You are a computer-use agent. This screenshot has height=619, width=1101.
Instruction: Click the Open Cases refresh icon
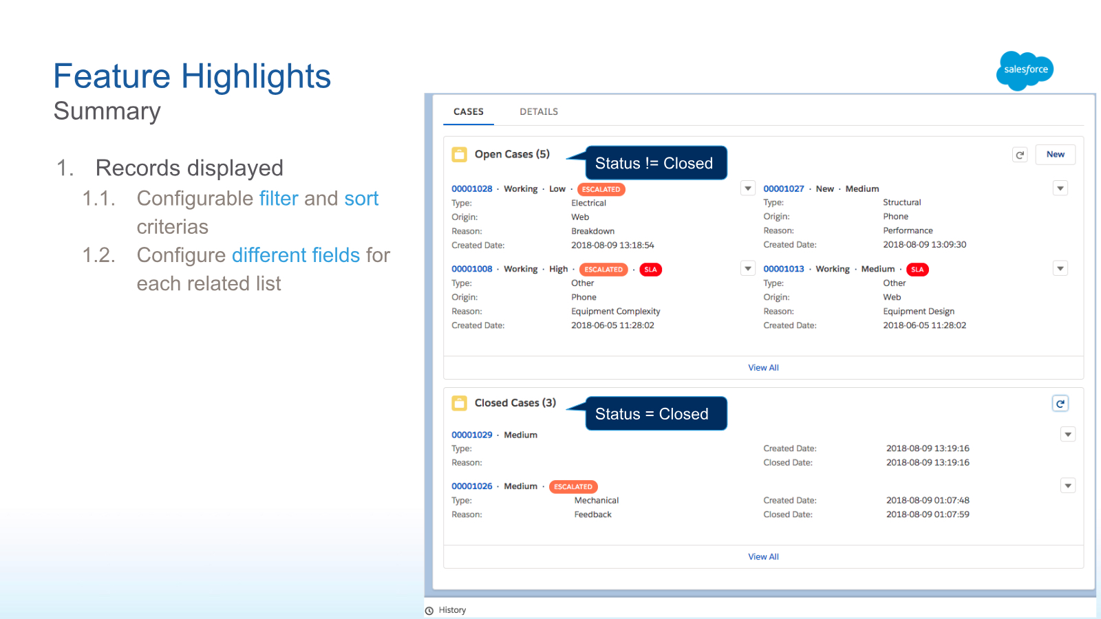1020,155
